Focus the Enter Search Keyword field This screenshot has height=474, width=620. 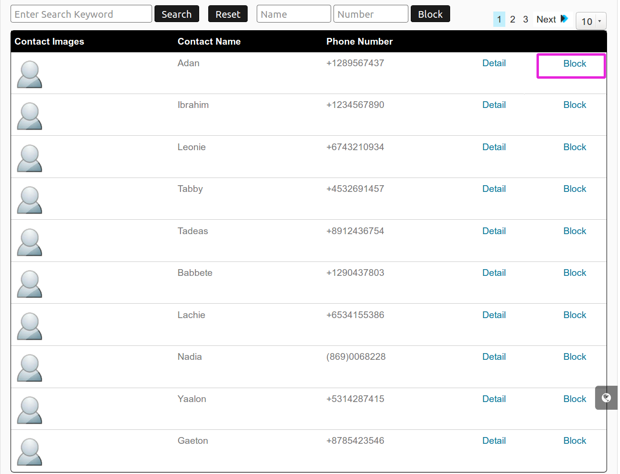click(x=81, y=14)
